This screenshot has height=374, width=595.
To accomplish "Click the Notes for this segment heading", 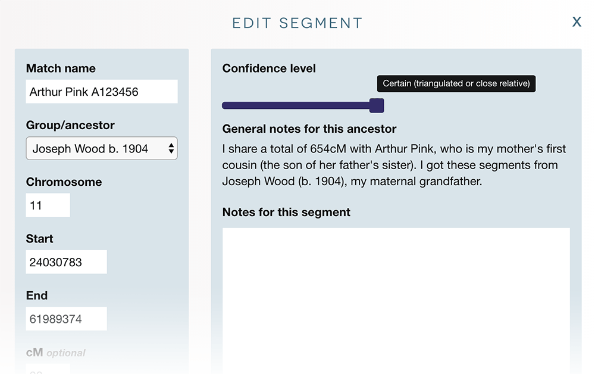I will [x=286, y=212].
